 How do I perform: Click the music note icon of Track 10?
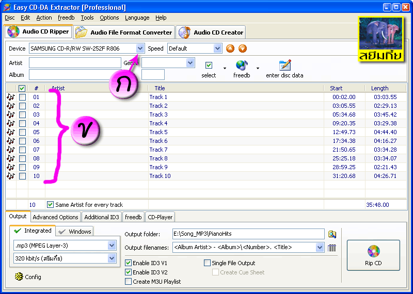11,176
